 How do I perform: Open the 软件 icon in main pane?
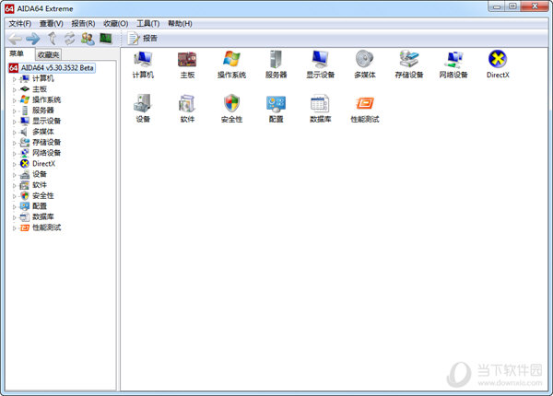[187, 109]
